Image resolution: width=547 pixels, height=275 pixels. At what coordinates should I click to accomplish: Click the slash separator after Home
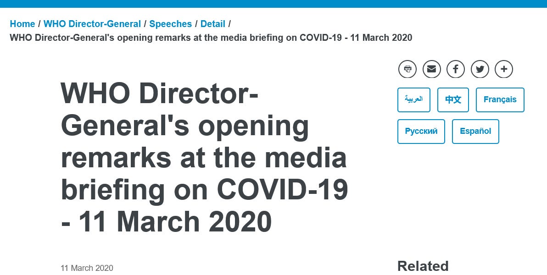pyautogui.click(x=39, y=24)
